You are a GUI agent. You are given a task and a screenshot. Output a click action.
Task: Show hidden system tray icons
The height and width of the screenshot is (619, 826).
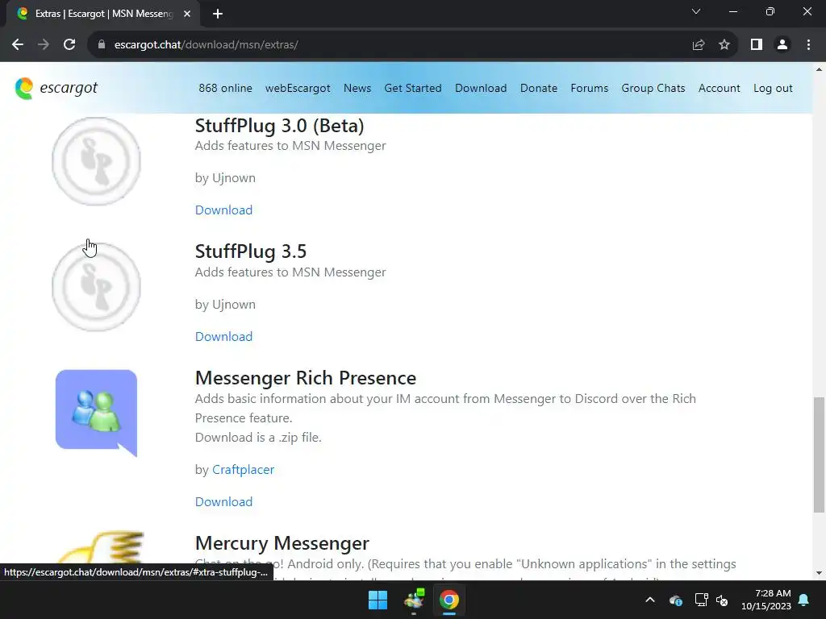(x=650, y=600)
